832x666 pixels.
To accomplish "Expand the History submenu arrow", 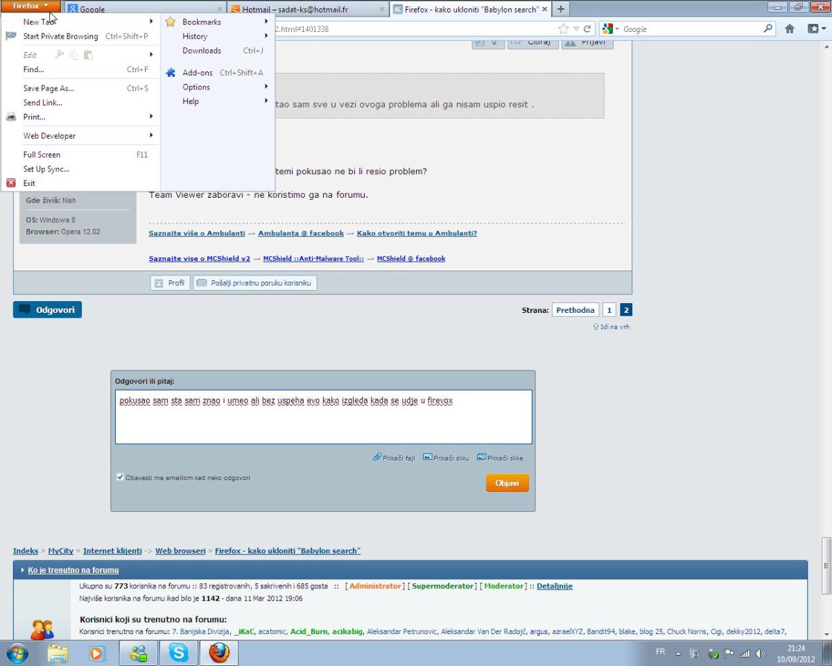I will 266,36.
